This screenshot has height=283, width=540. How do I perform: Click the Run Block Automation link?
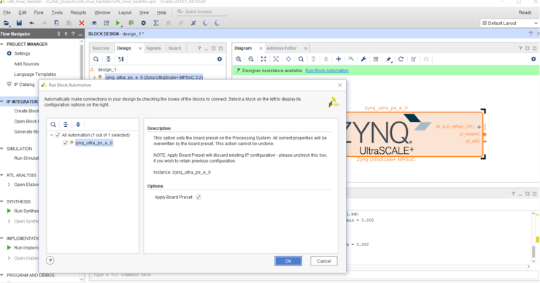click(327, 71)
